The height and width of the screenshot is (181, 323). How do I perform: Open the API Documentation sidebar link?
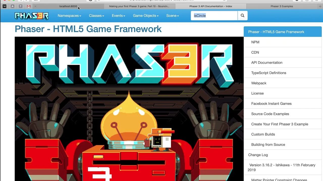(x=283, y=63)
